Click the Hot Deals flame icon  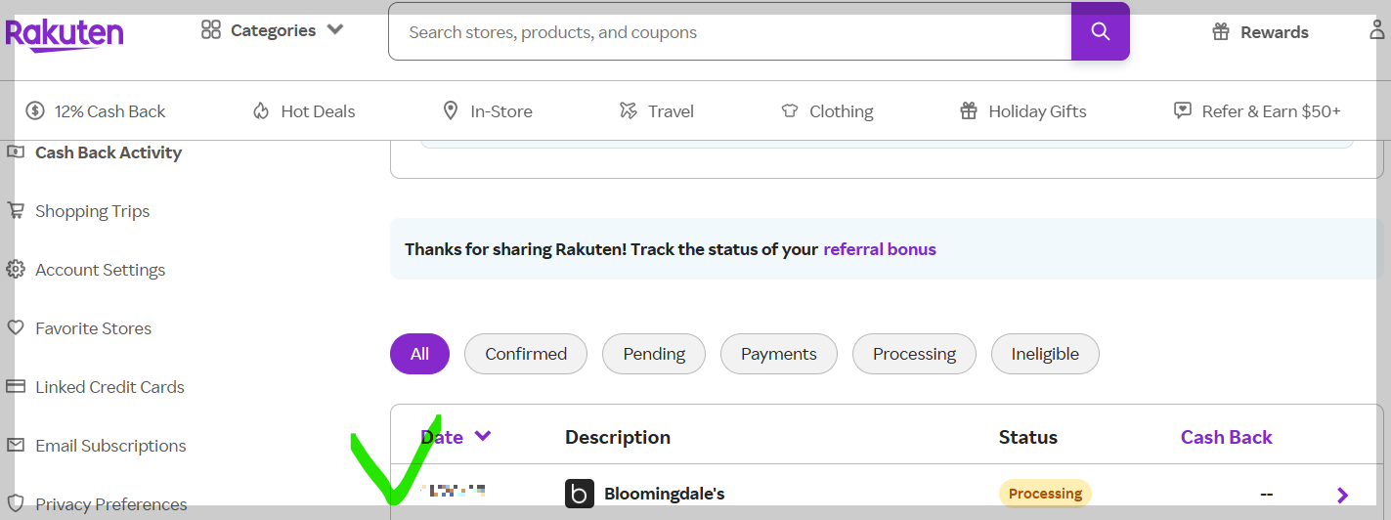260,110
